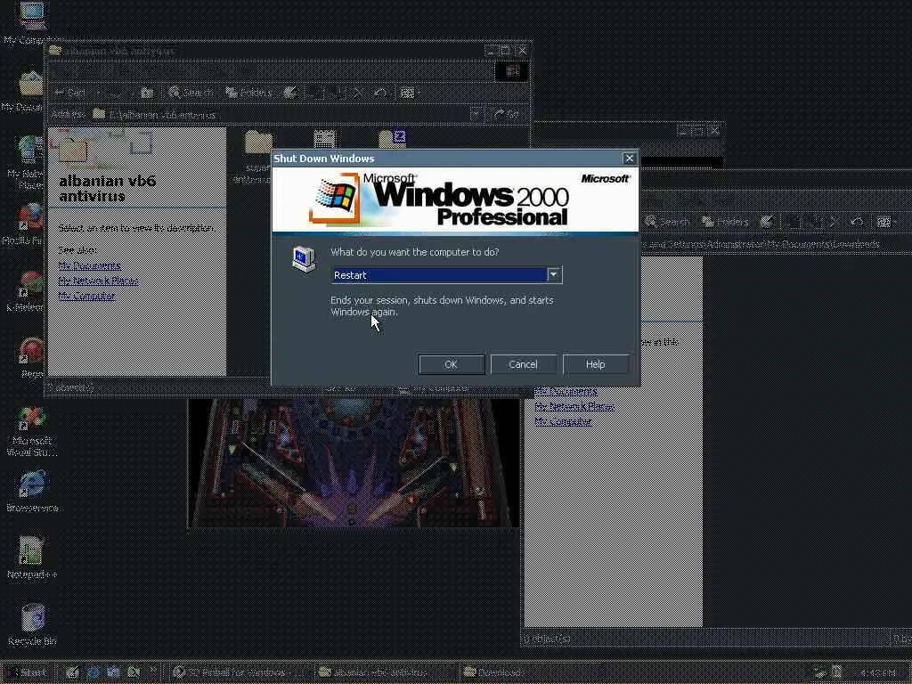Toggle Folders pane in albanian window toolbar
This screenshot has width=912, height=684.
pos(249,93)
